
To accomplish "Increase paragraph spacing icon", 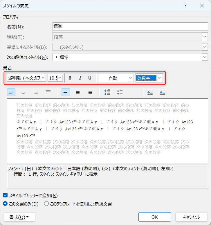I will point(107,92).
